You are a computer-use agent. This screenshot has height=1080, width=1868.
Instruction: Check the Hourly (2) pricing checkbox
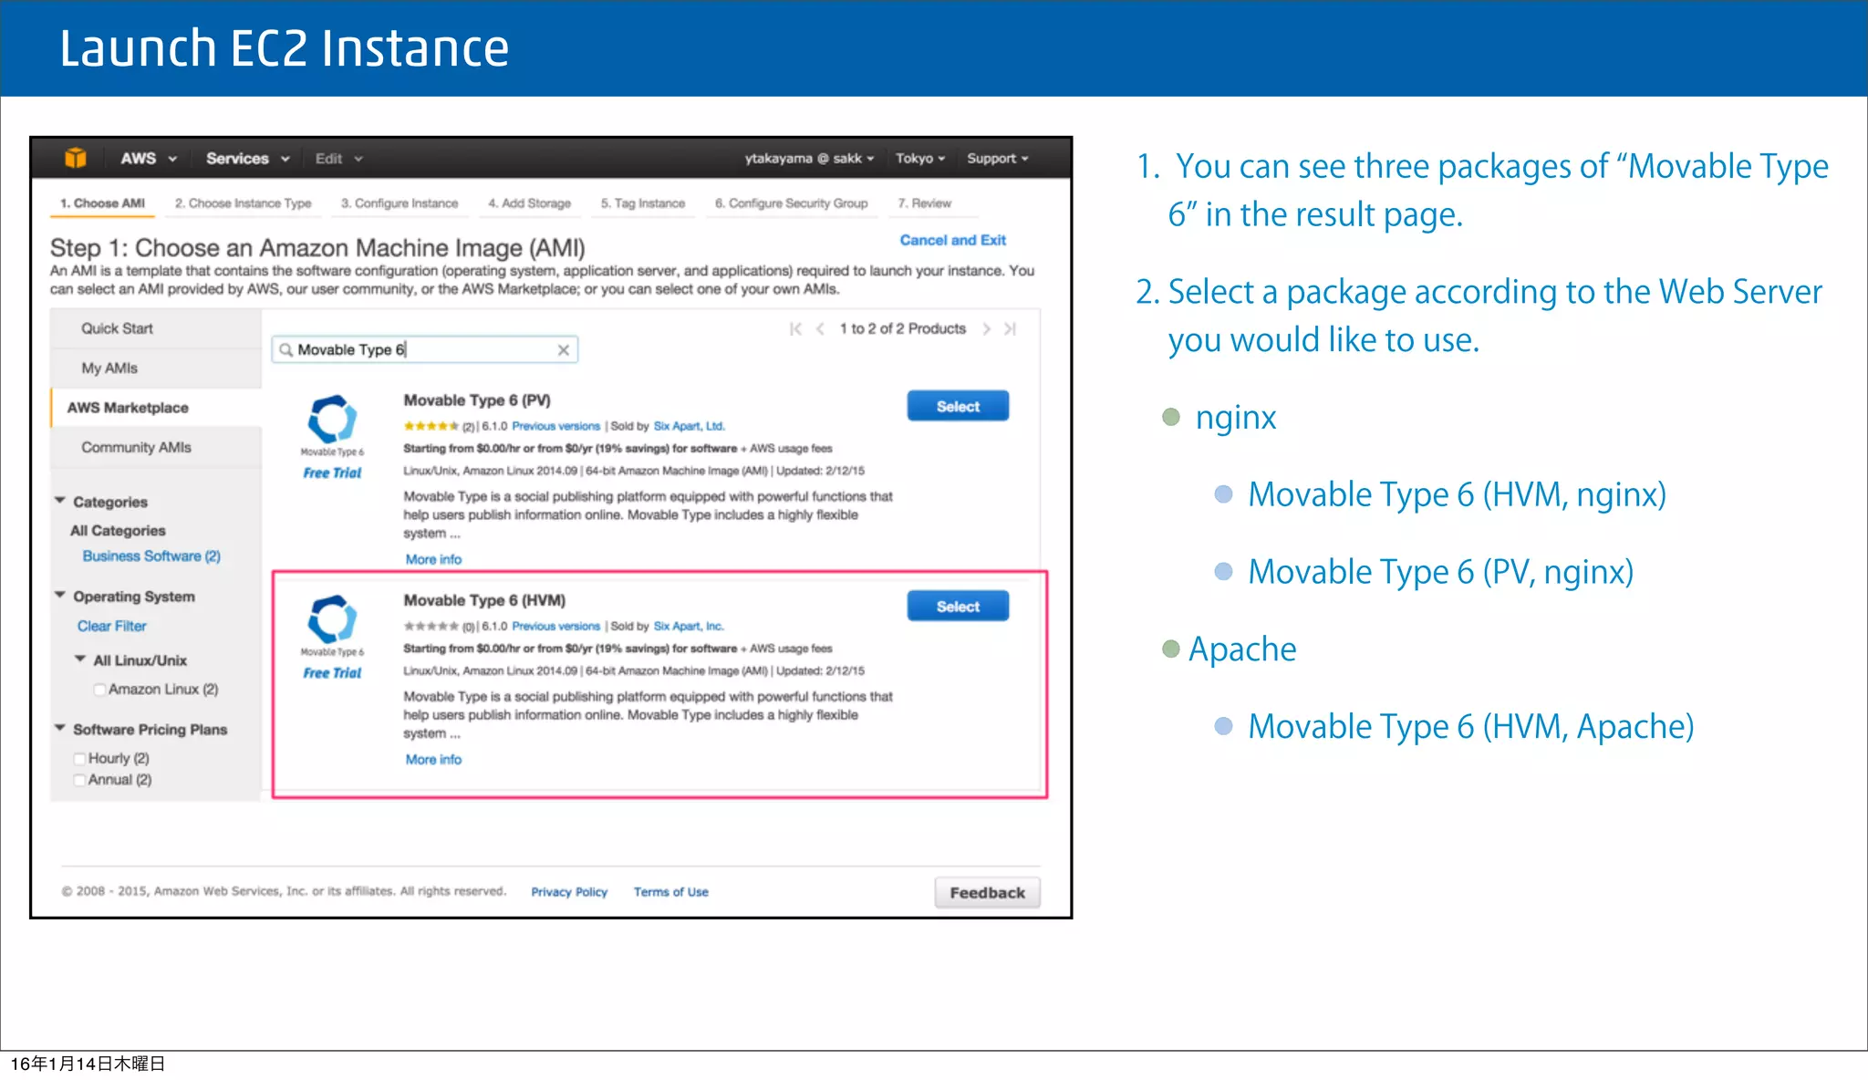pos(79,758)
